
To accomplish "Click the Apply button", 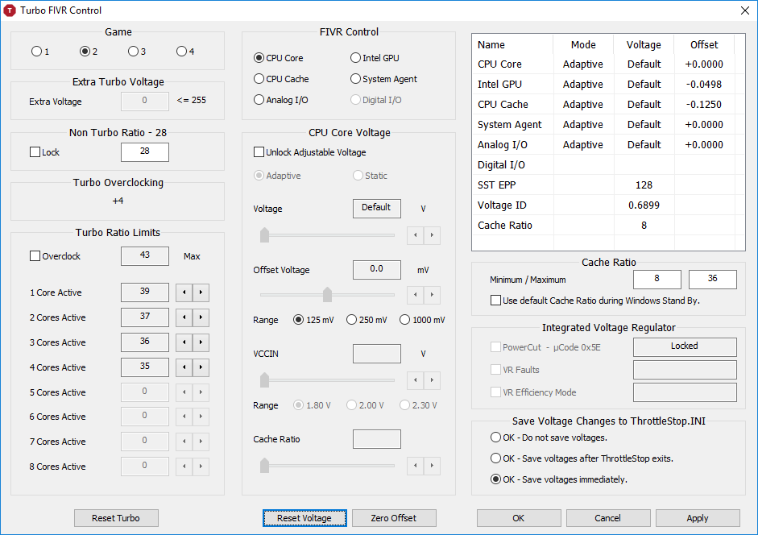I will tap(697, 518).
